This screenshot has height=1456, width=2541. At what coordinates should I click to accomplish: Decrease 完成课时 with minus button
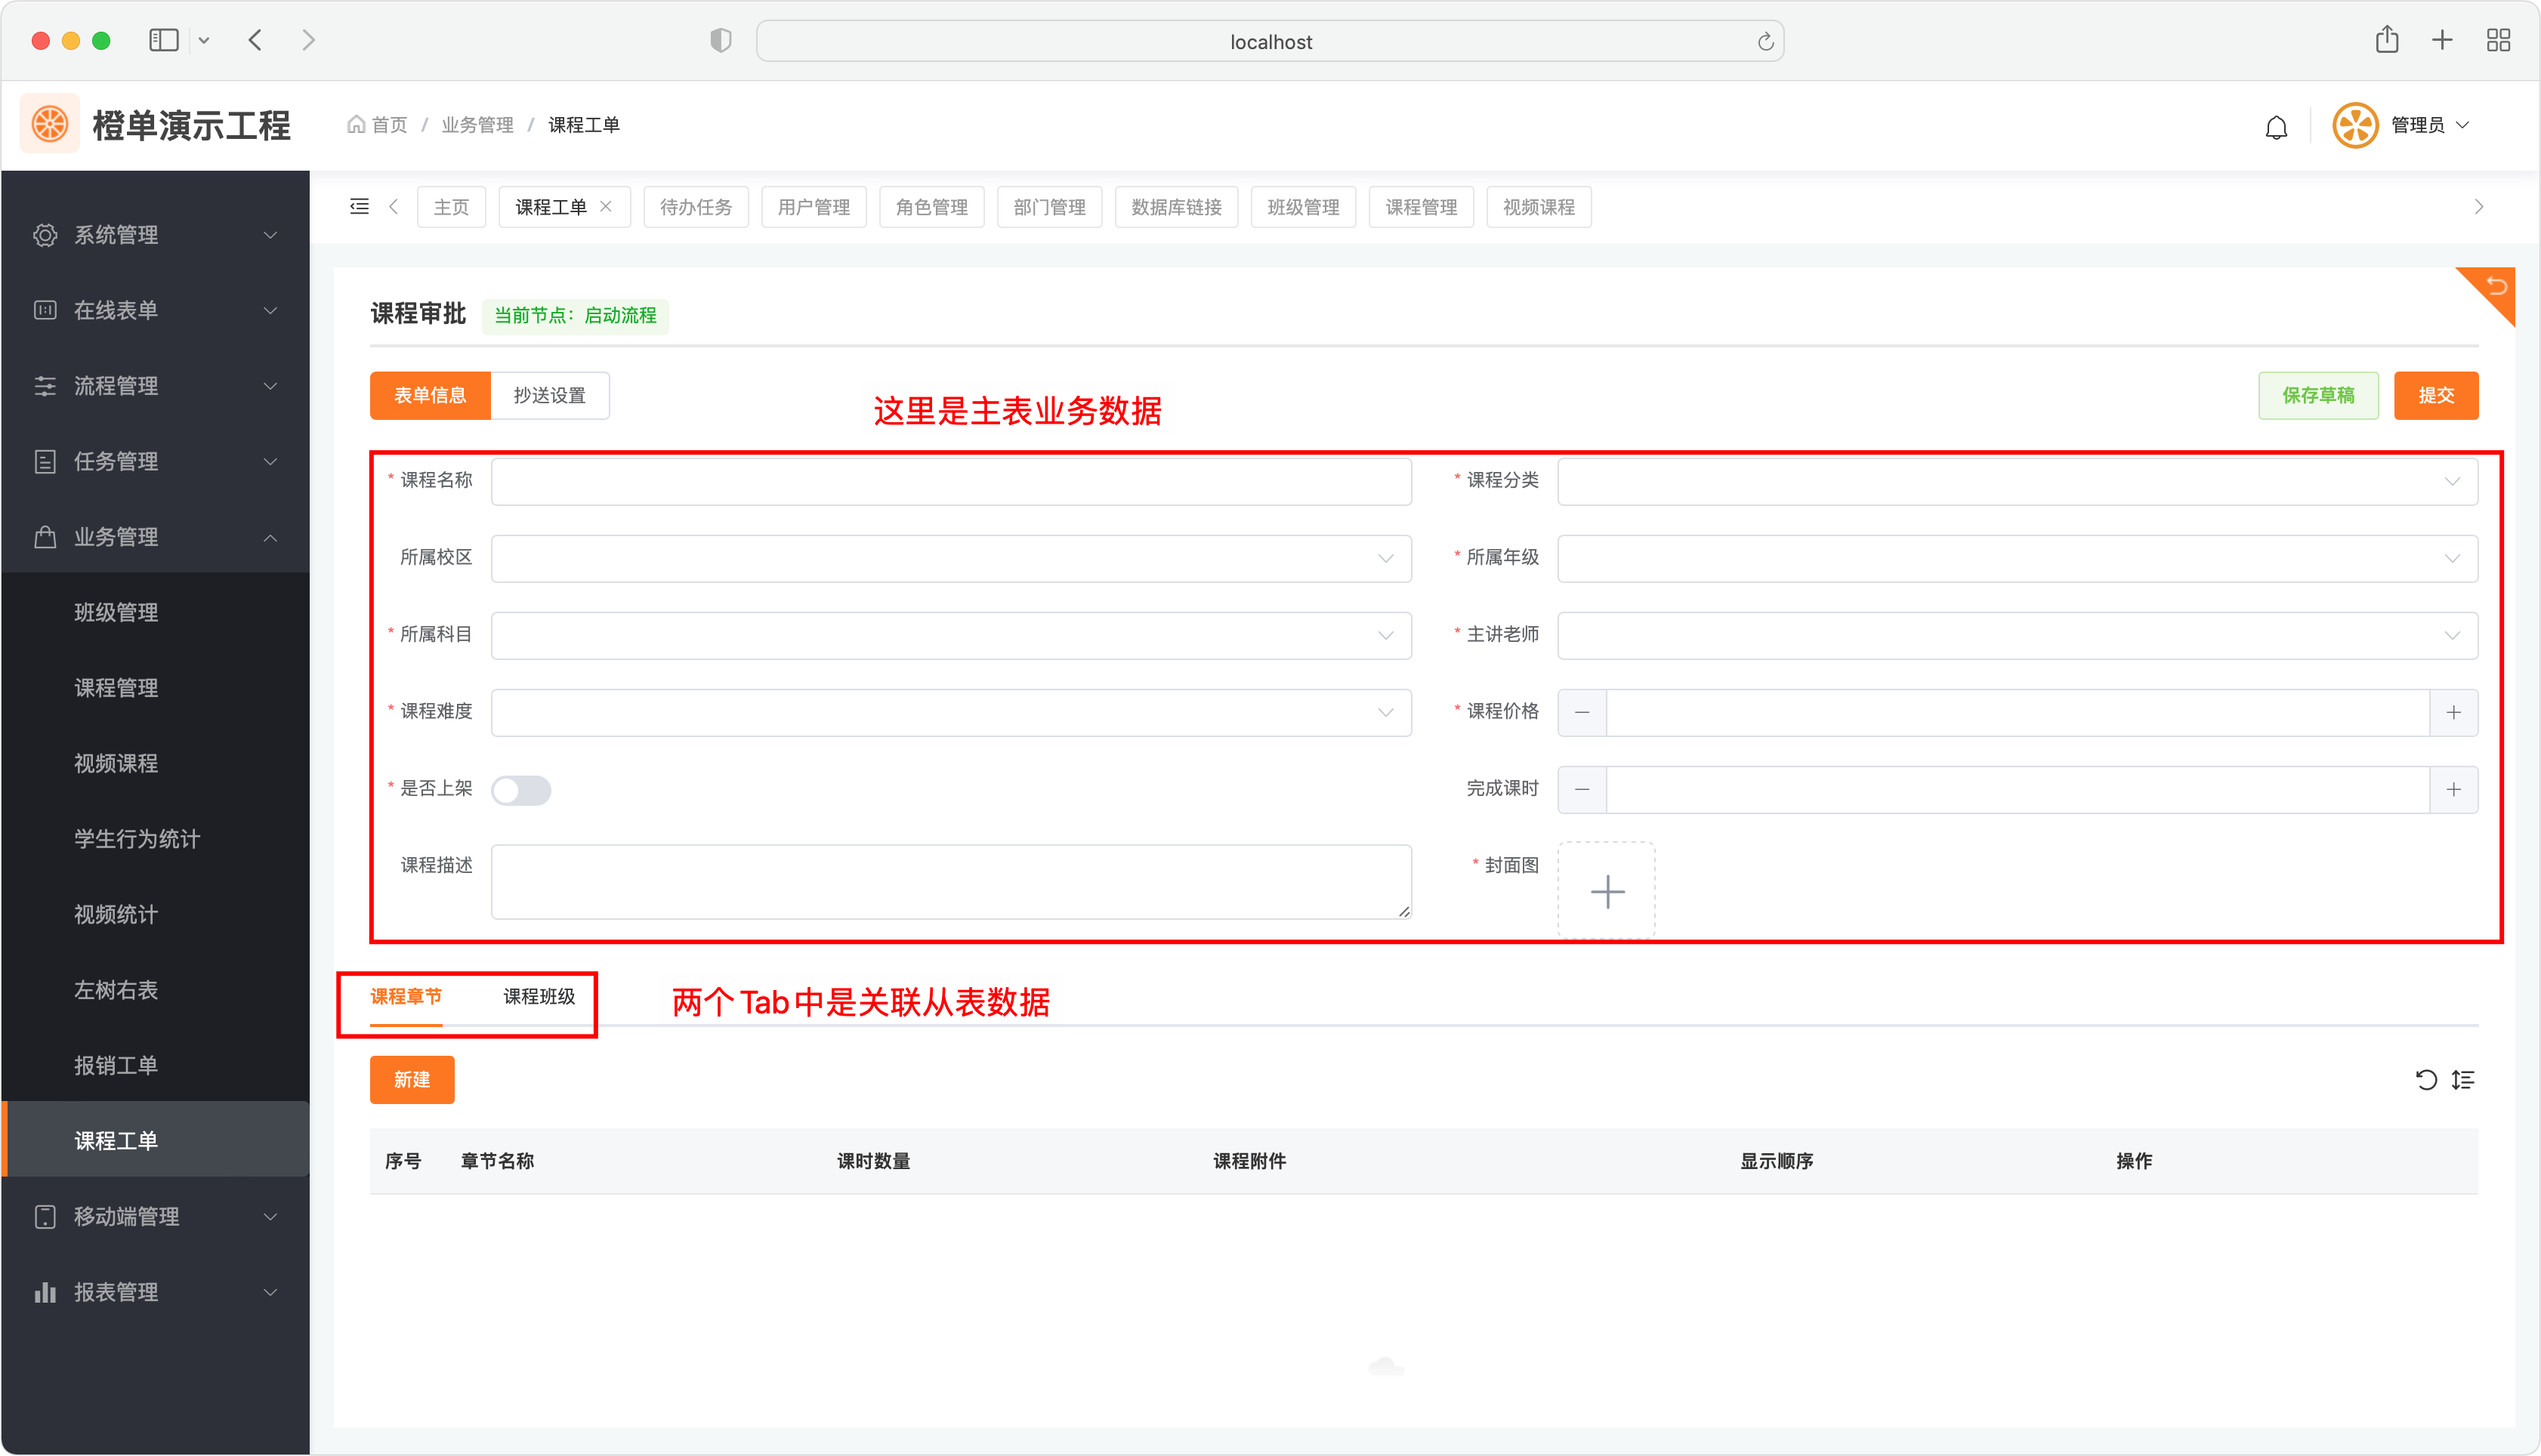coord(1582,790)
